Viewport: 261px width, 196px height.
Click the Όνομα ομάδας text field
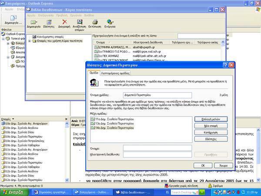pyautogui.click(x=157, y=95)
